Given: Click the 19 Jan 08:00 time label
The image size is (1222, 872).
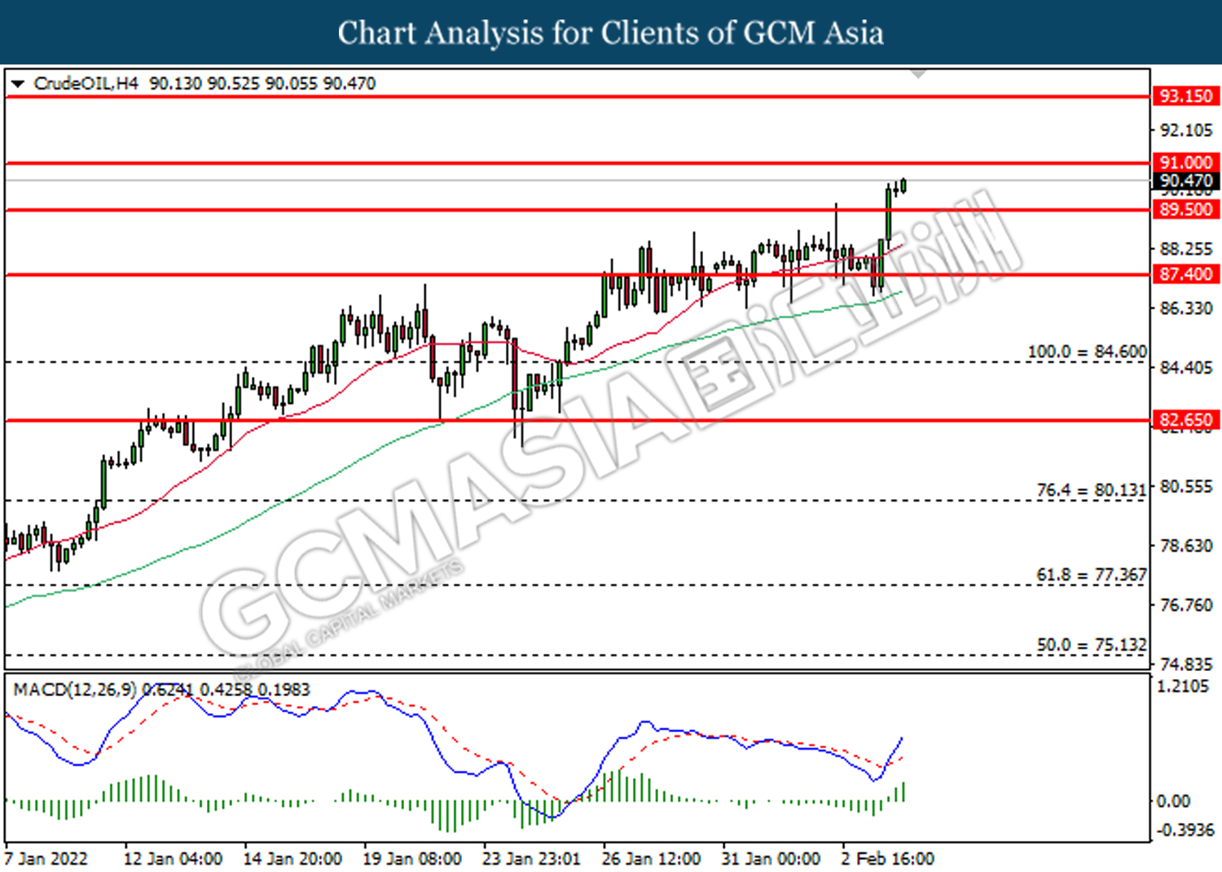Looking at the screenshot, I should (x=411, y=859).
